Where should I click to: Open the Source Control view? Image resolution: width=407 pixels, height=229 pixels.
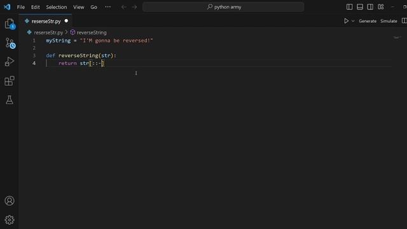pyautogui.click(x=10, y=43)
